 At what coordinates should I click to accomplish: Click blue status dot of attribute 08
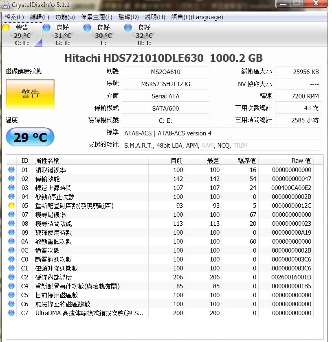click(x=11, y=223)
